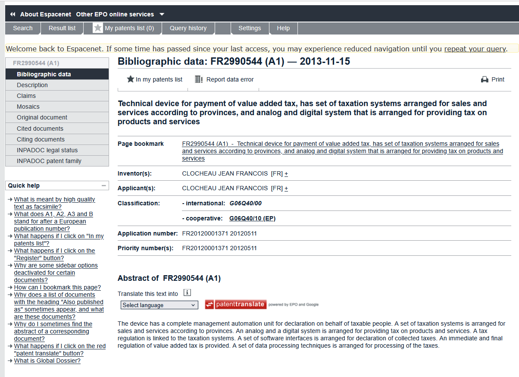Expand inventor details with plus sign
Screen dimensions: 519x377
point(286,173)
